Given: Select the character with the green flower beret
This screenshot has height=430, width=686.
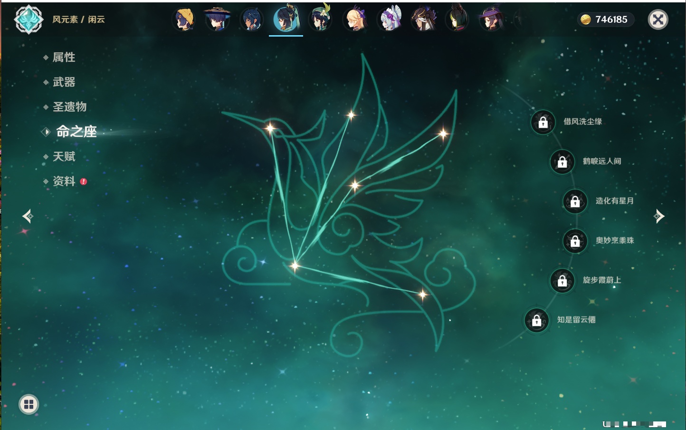Looking at the screenshot, I should [320, 19].
